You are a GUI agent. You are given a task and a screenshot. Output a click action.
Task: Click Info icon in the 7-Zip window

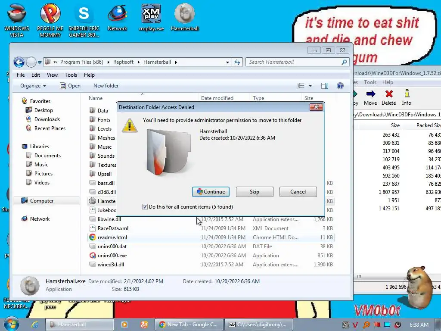coord(407,98)
